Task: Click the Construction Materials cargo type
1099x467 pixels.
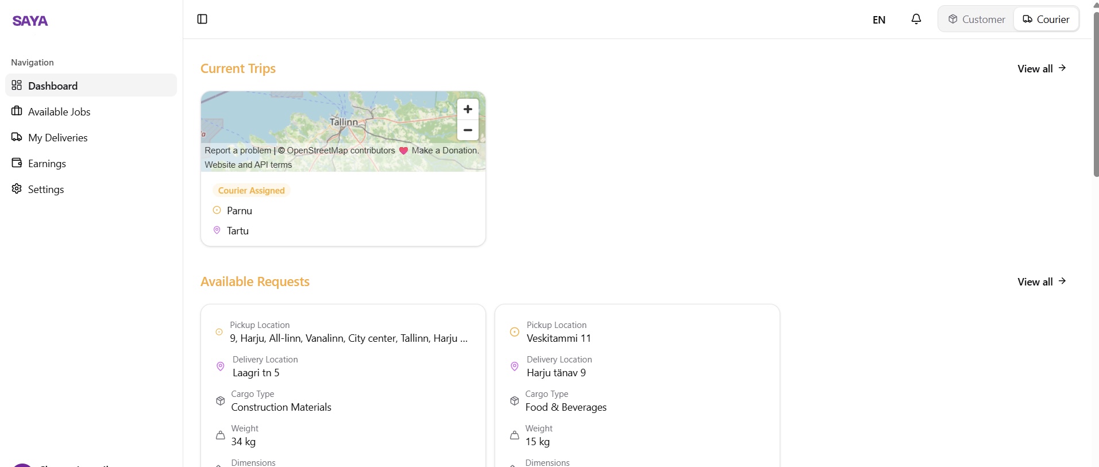Action: 281,407
